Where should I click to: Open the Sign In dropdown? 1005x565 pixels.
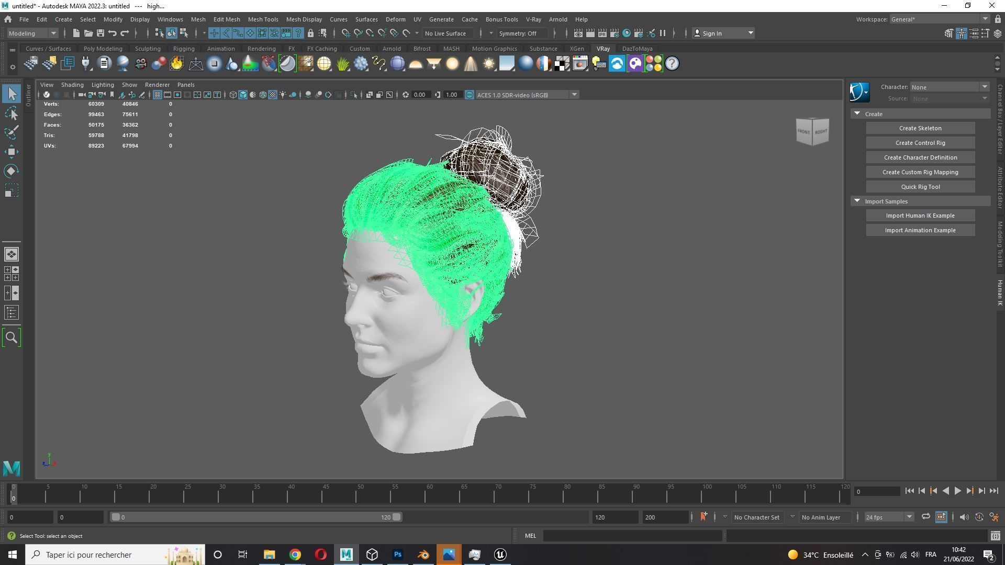723,33
